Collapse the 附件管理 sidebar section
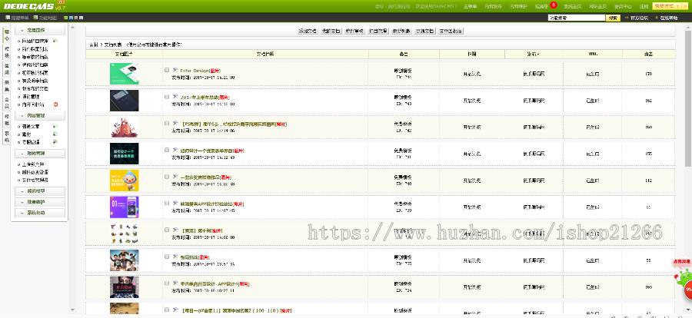The height and width of the screenshot is (318, 692). [40, 154]
